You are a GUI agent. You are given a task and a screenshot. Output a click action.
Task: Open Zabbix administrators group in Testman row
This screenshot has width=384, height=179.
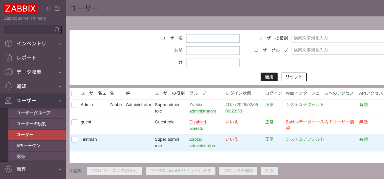click(x=203, y=143)
